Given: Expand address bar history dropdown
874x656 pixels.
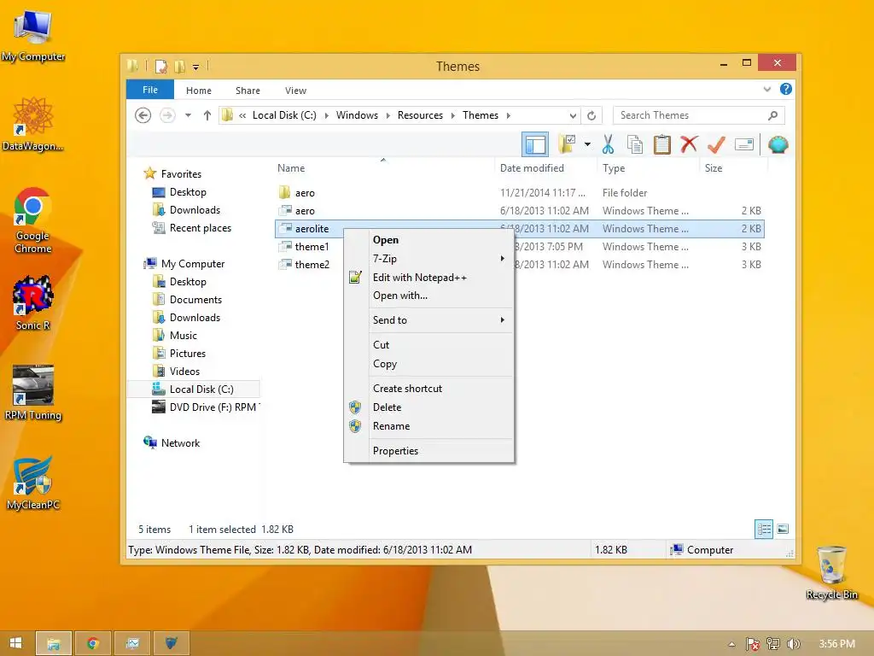Looking at the screenshot, I should click(573, 115).
